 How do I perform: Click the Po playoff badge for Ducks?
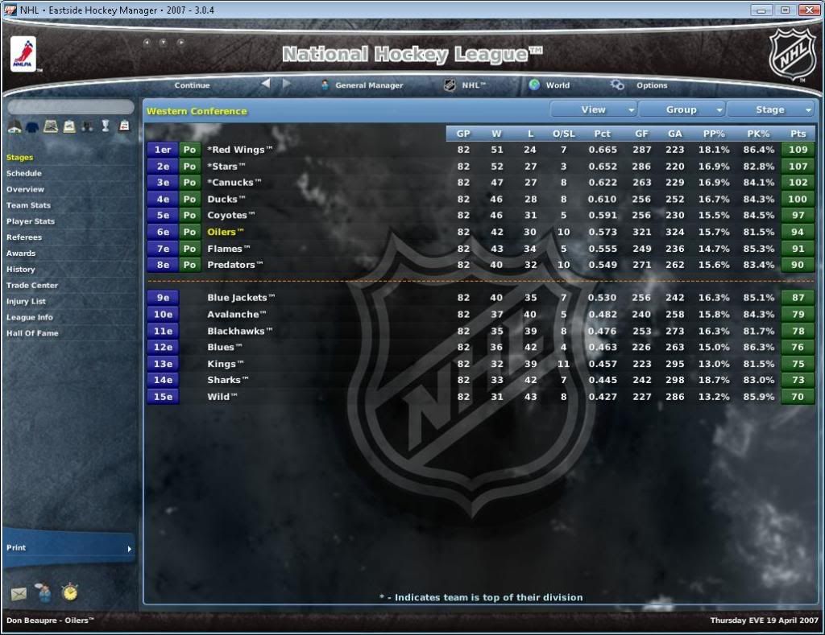pyautogui.click(x=189, y=200)
